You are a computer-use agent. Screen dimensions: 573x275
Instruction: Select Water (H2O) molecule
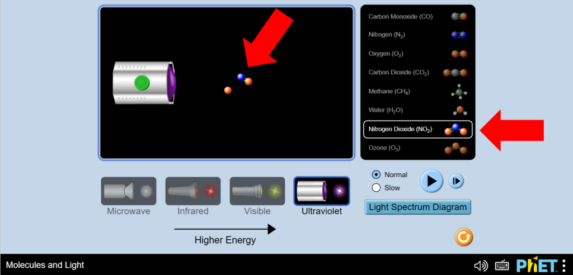tap(417, 110)
